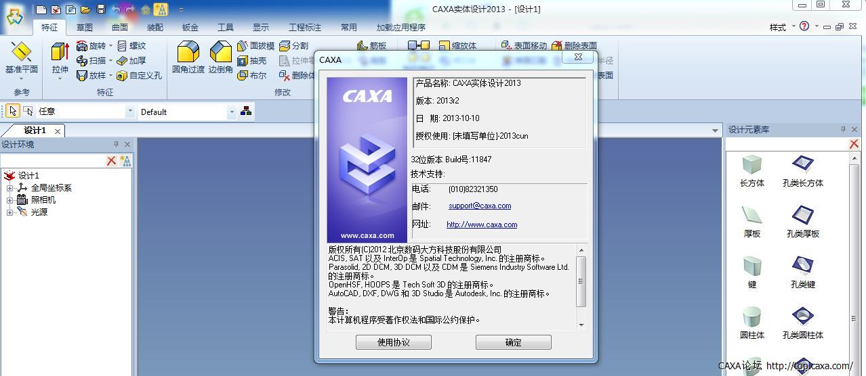Open the Default configuration dropdown
This screenshot has width=866, height=376.
pos(232,112)
